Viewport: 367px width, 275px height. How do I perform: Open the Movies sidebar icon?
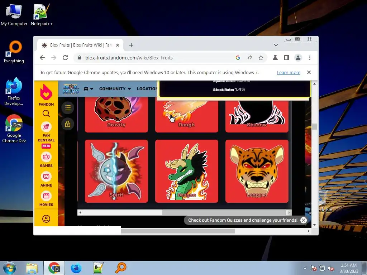tap(46, 196)
